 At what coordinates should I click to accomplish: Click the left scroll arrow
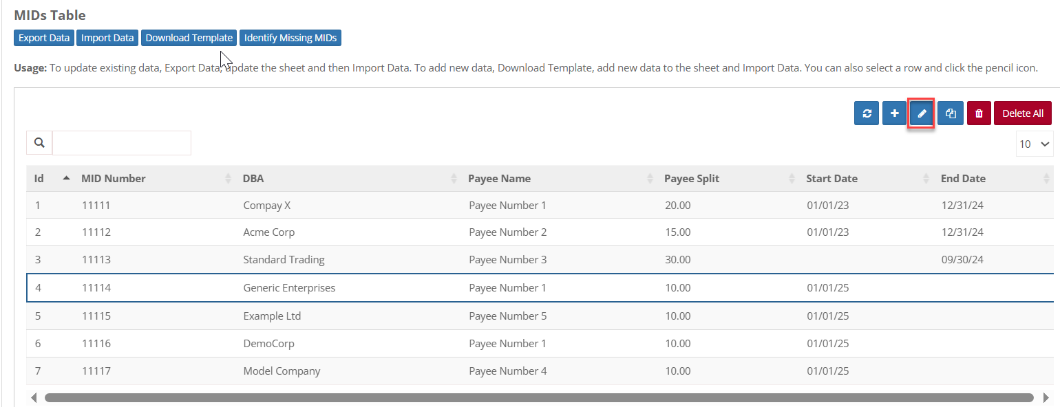[34, 397]
